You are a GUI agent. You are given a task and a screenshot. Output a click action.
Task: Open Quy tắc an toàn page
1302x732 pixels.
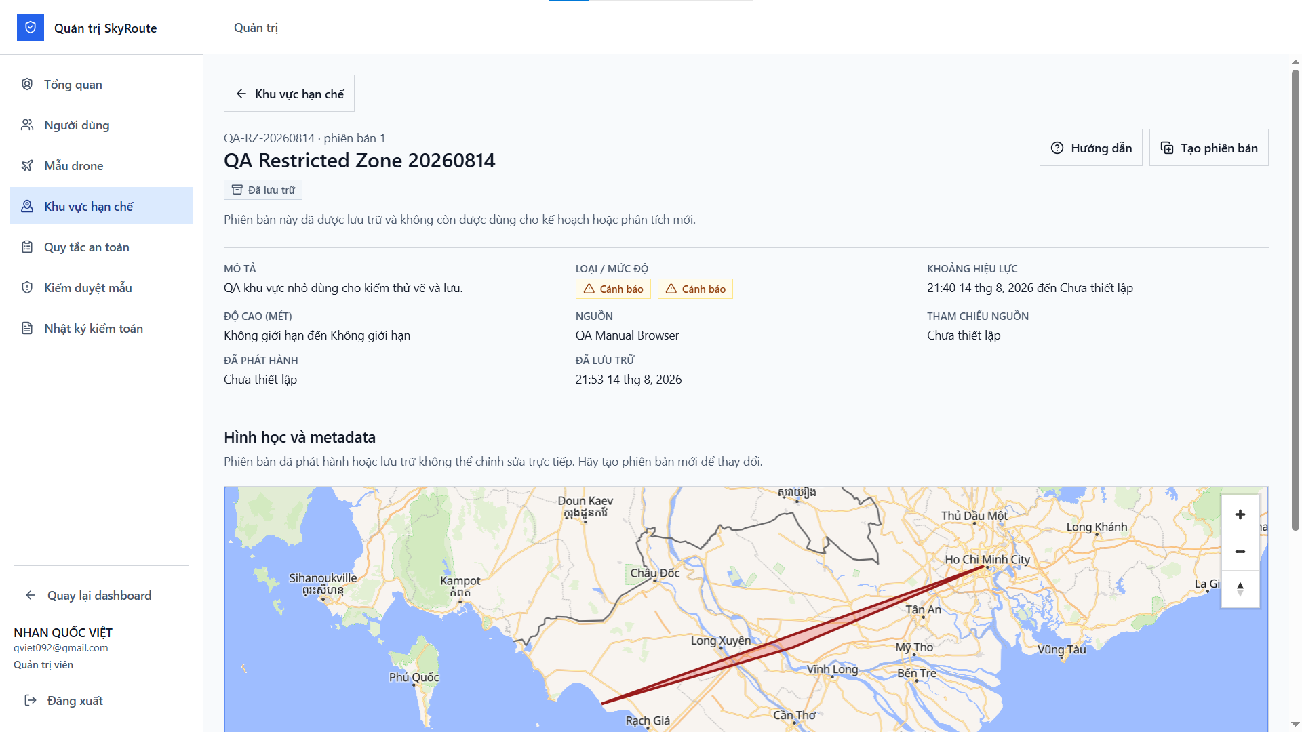tap(102, 247)
